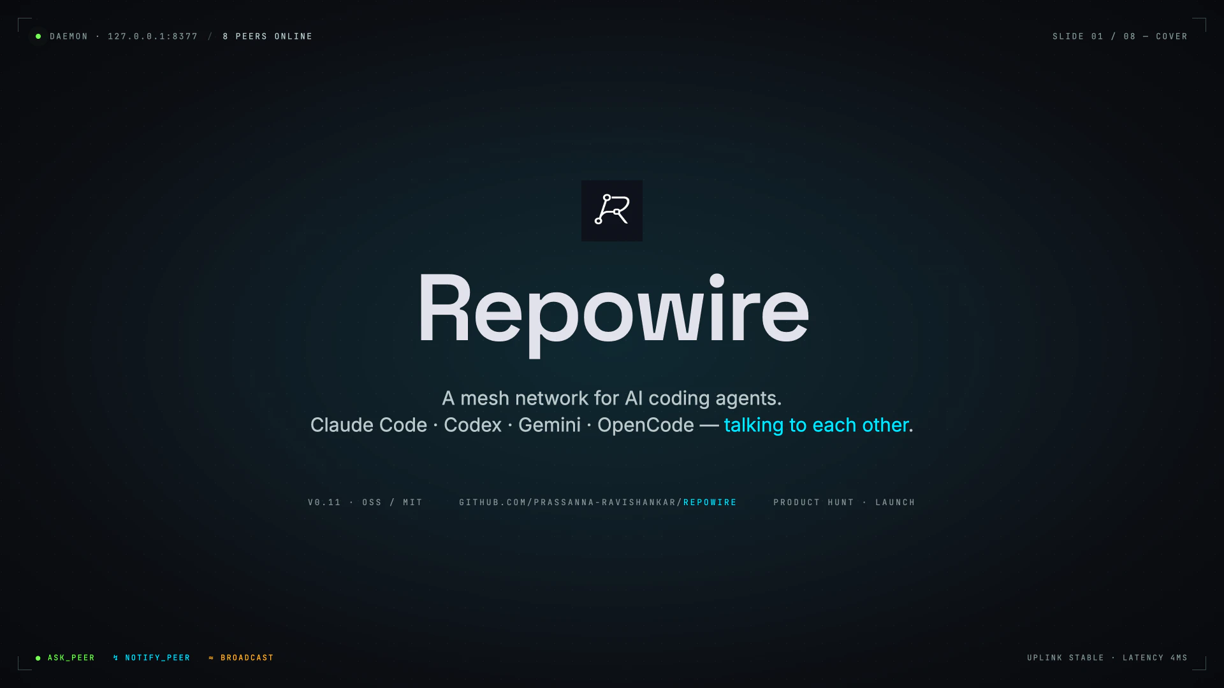
Task: Click the 'Gemini' text
Action: pyautogui.click(x=550, y=425)
